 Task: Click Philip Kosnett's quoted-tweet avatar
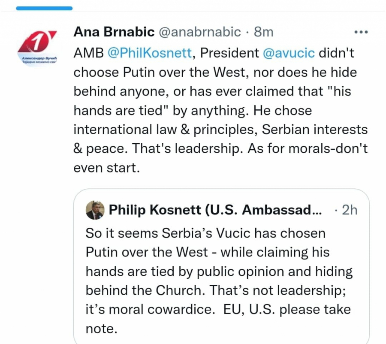(x=95, y=210)
